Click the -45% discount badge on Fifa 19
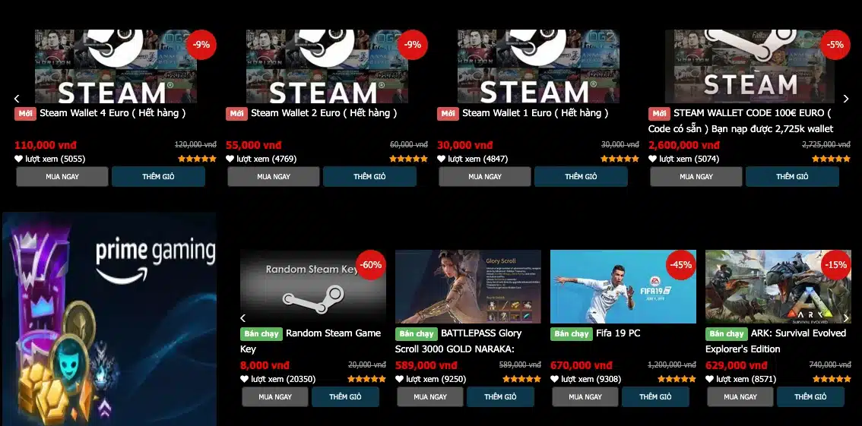The height and width of the screenshot is (426, 862). point(680,264)
